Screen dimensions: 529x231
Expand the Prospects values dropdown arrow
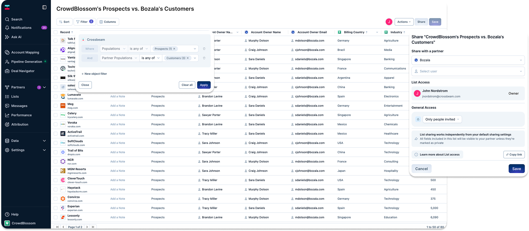(x=195, y=49)
